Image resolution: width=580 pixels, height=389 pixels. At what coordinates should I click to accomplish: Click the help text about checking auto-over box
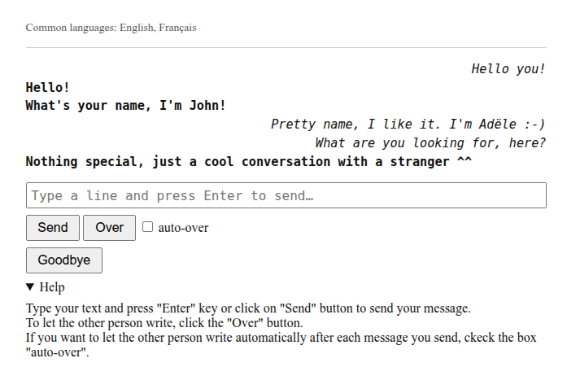tap(281, 344)
